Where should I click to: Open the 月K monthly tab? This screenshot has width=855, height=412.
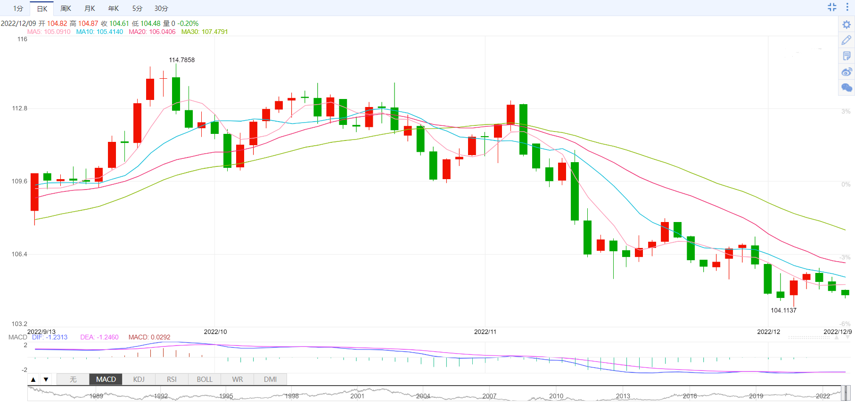point(90,8)
